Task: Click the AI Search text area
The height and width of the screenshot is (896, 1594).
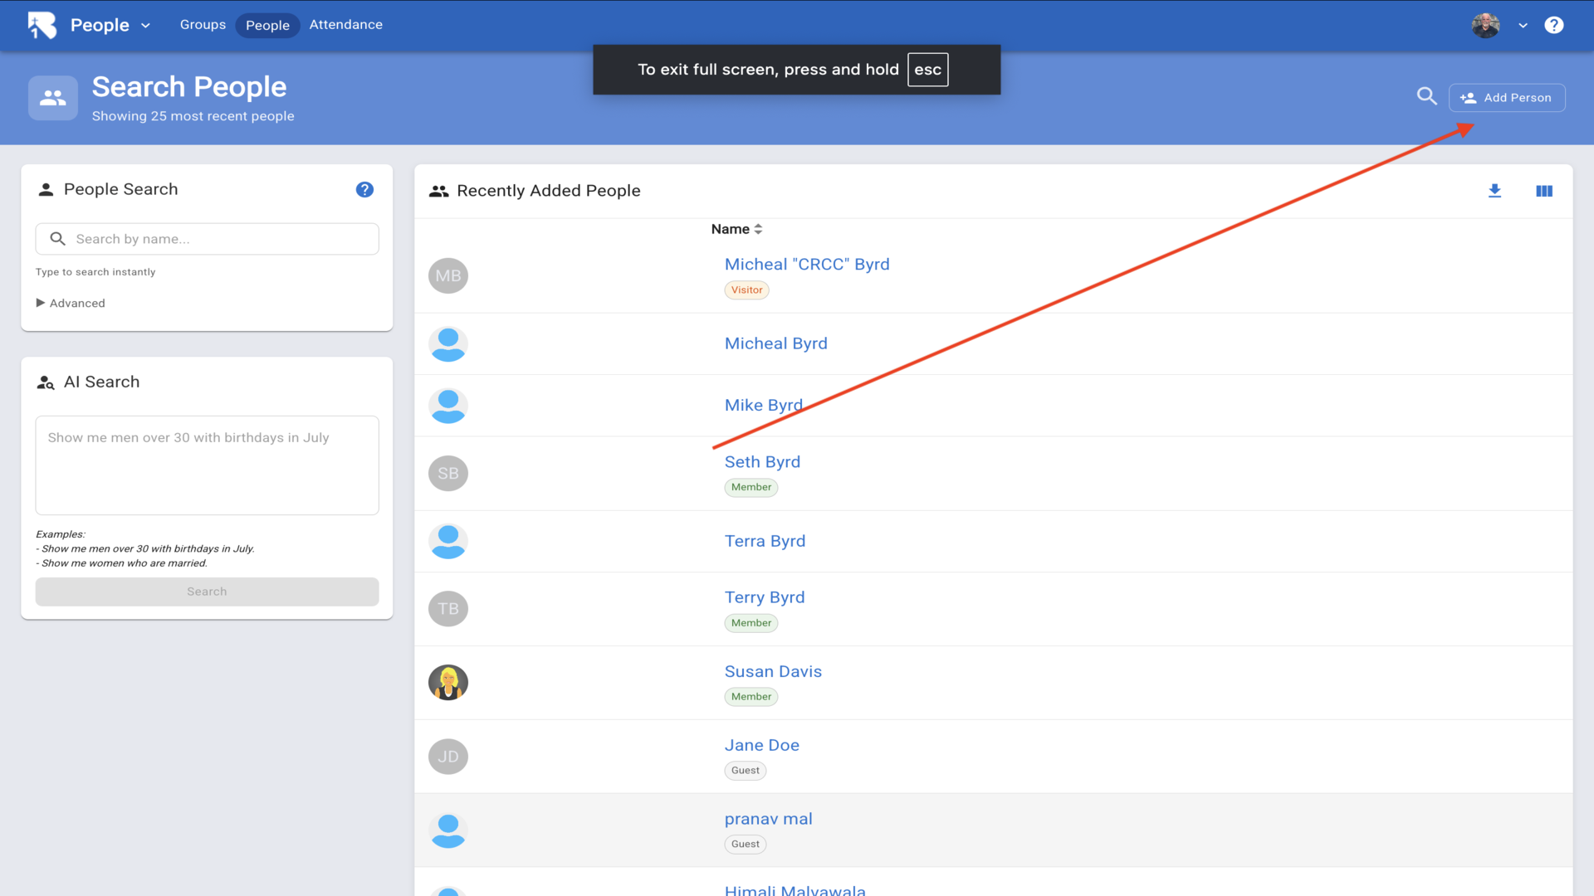Action: (208, 465)
